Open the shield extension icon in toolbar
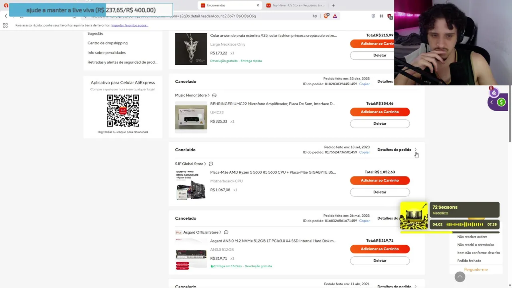The width and height of the screenshot is (512, 288). tap(373, 16)
